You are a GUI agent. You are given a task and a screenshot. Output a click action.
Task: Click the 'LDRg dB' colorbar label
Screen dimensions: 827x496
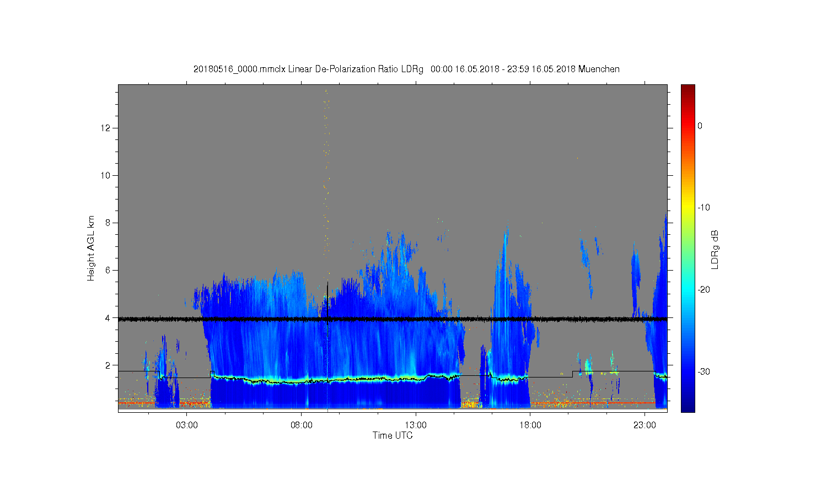pyautogui.click(x=715, y=249)
